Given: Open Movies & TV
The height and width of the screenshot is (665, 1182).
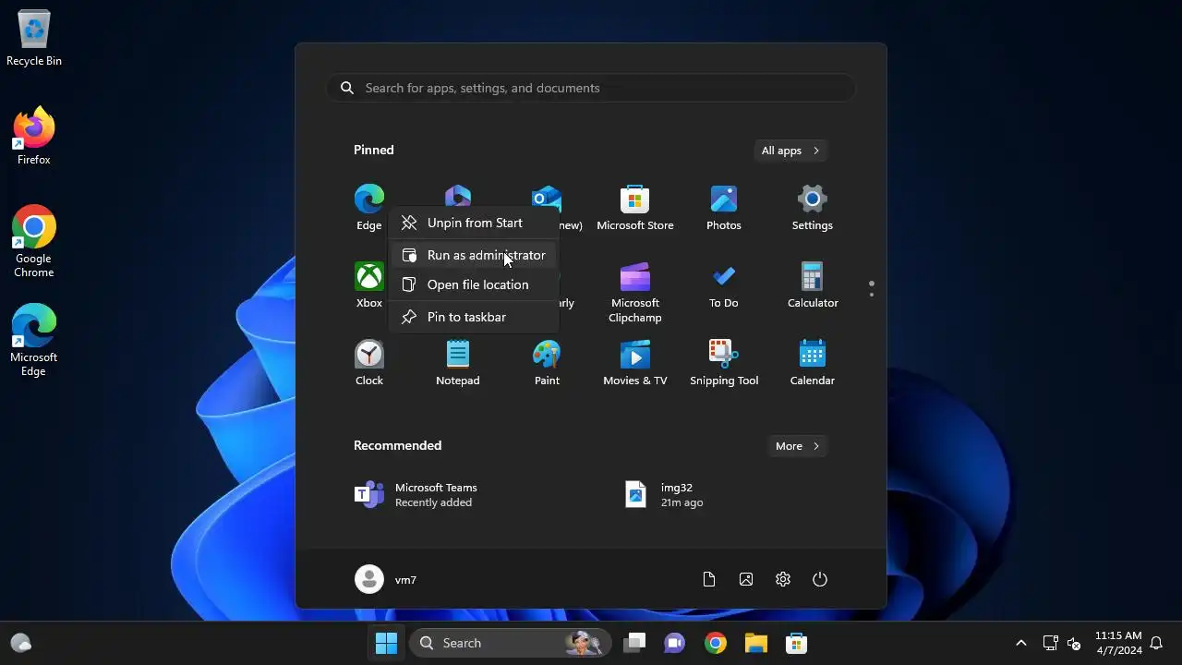Looking at the screenshot, I should tap(635, 362).
